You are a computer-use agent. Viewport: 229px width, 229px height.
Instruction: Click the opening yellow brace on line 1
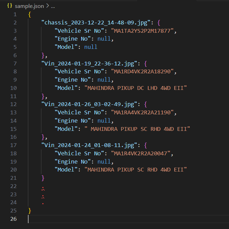coord(30,14)
